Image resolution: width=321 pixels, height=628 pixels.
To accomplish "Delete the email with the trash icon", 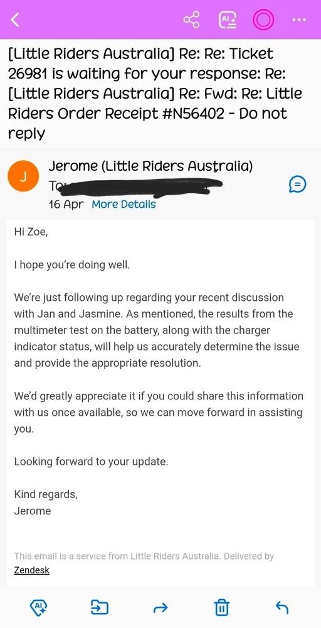I will click(222, 607).
